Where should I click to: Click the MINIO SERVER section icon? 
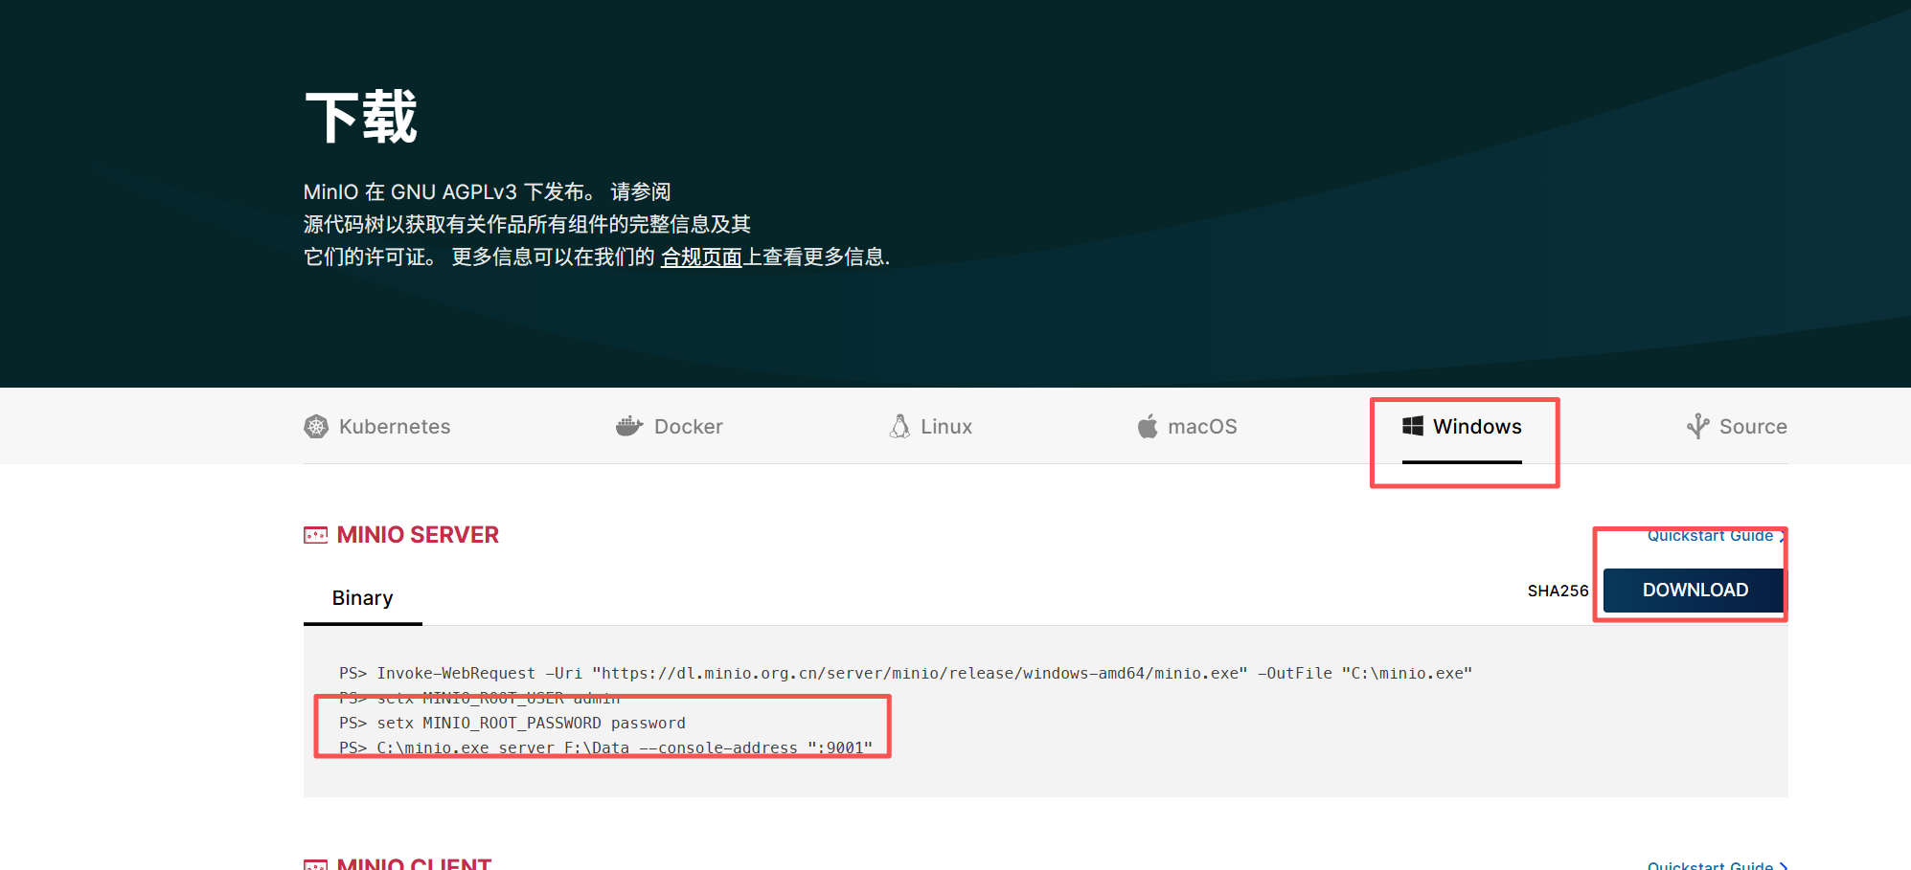[315, 535]
